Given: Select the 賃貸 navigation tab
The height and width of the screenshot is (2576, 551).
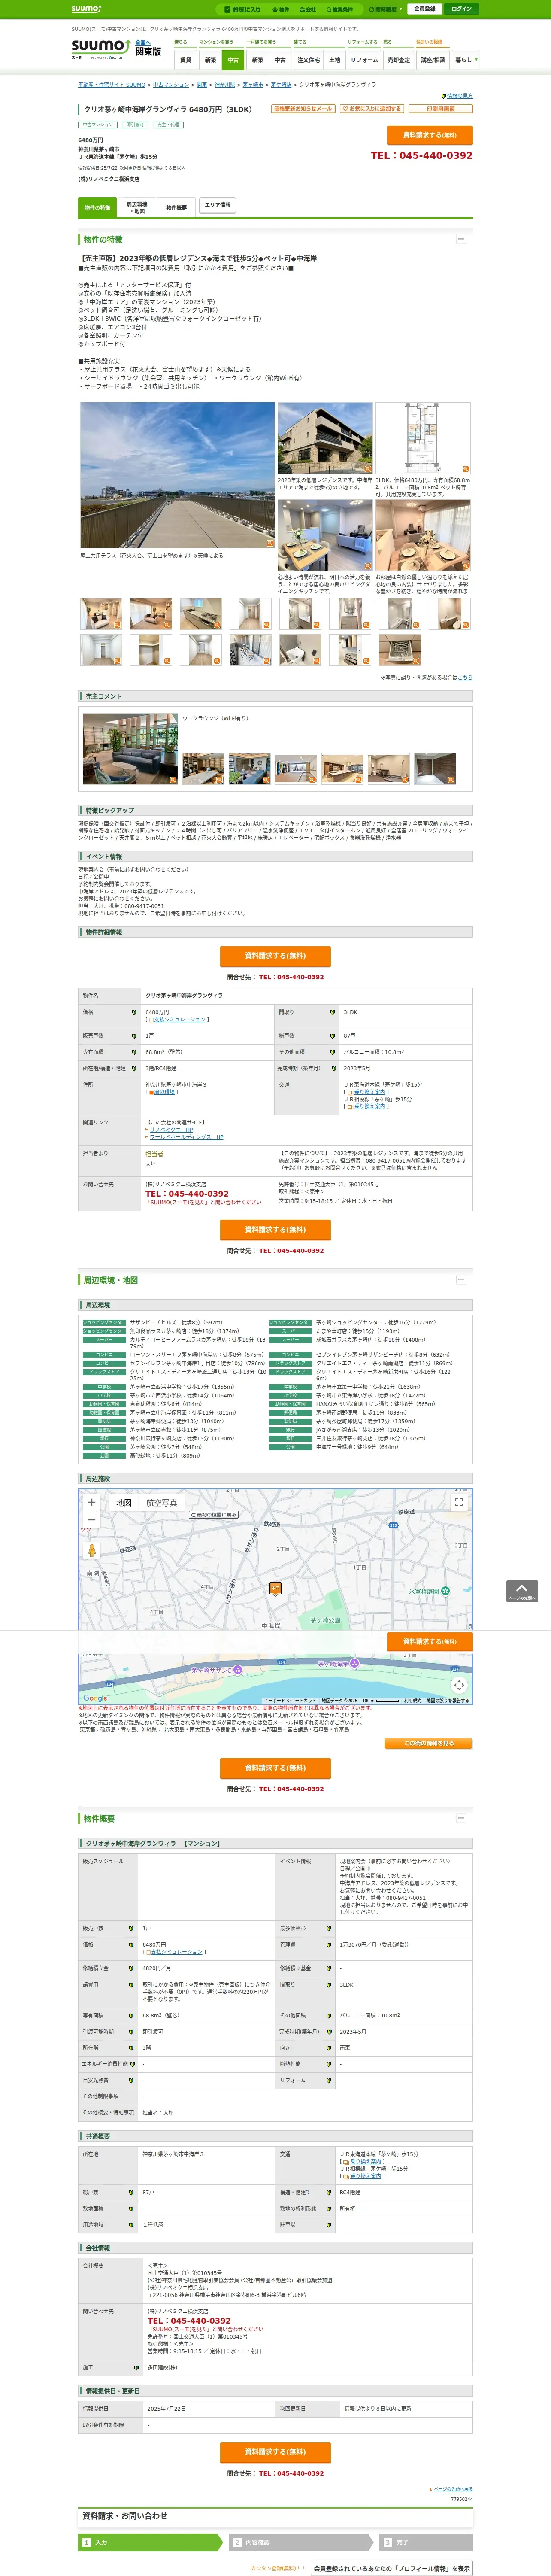Looking at the screenshot, I should (185, 60).
